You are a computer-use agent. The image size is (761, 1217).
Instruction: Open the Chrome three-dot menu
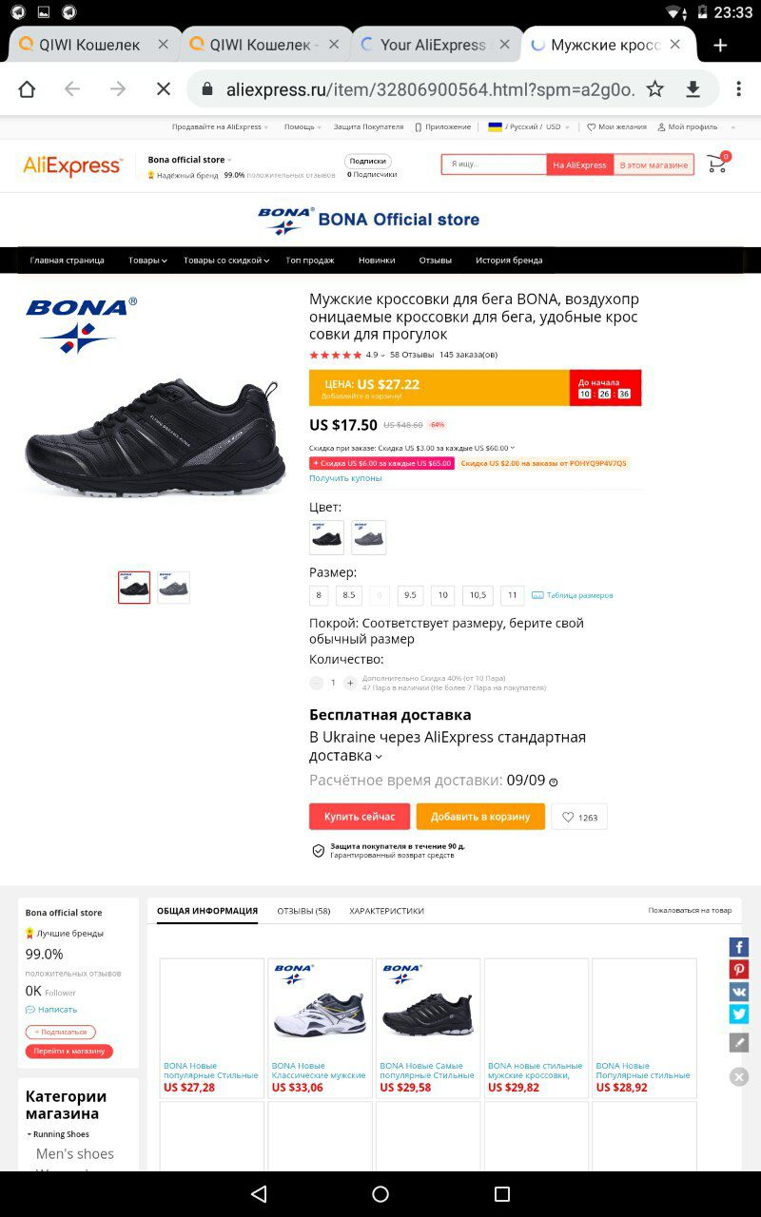(x=738, y=89)
